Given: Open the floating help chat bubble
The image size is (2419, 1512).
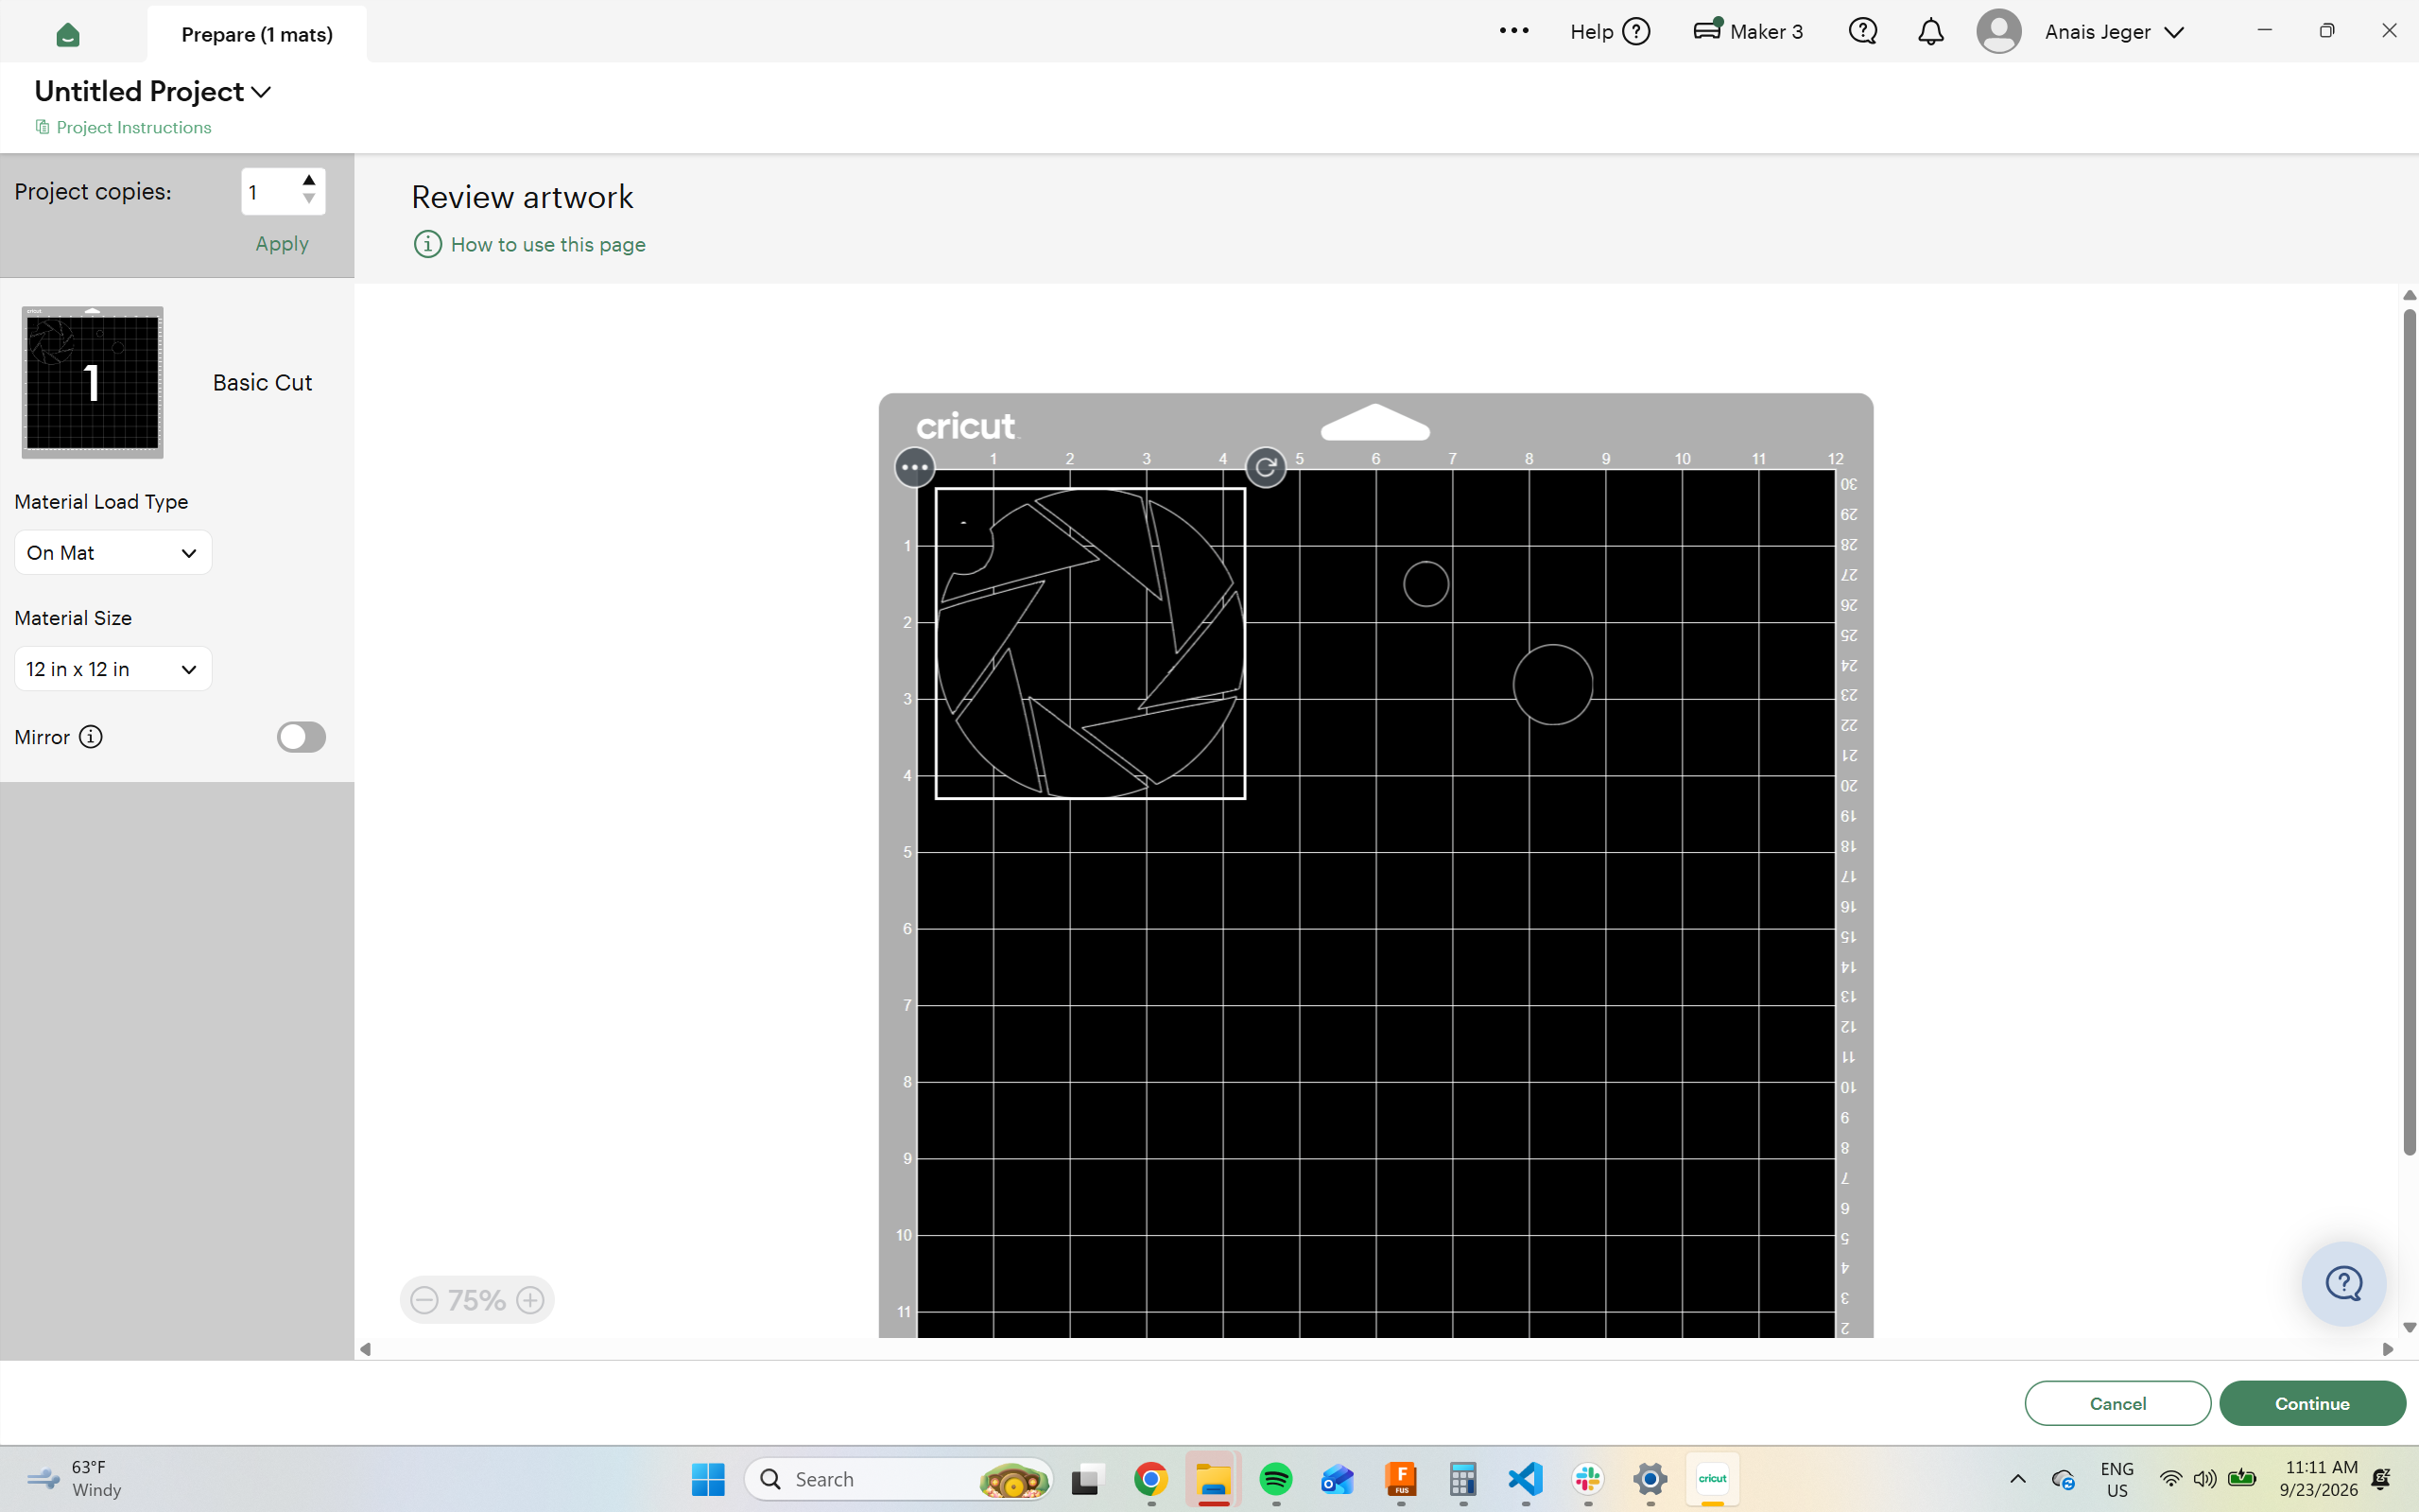Looking at the screenshot, I should pyautogui.click(x=2343, y=1283).
